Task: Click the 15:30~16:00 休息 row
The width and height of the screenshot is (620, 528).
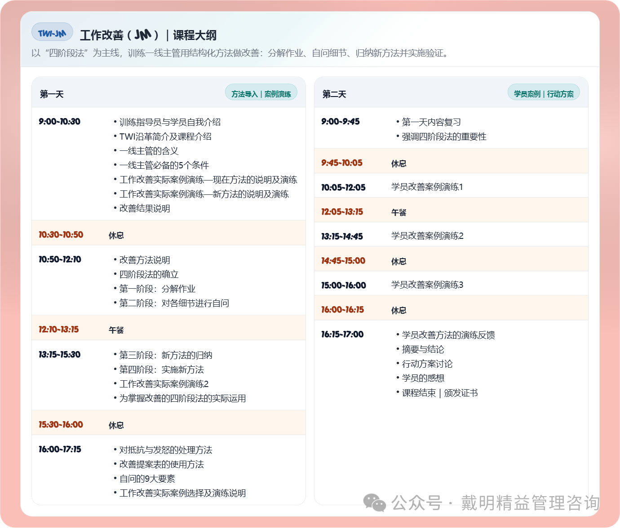Action: click(x=168, y=425)
